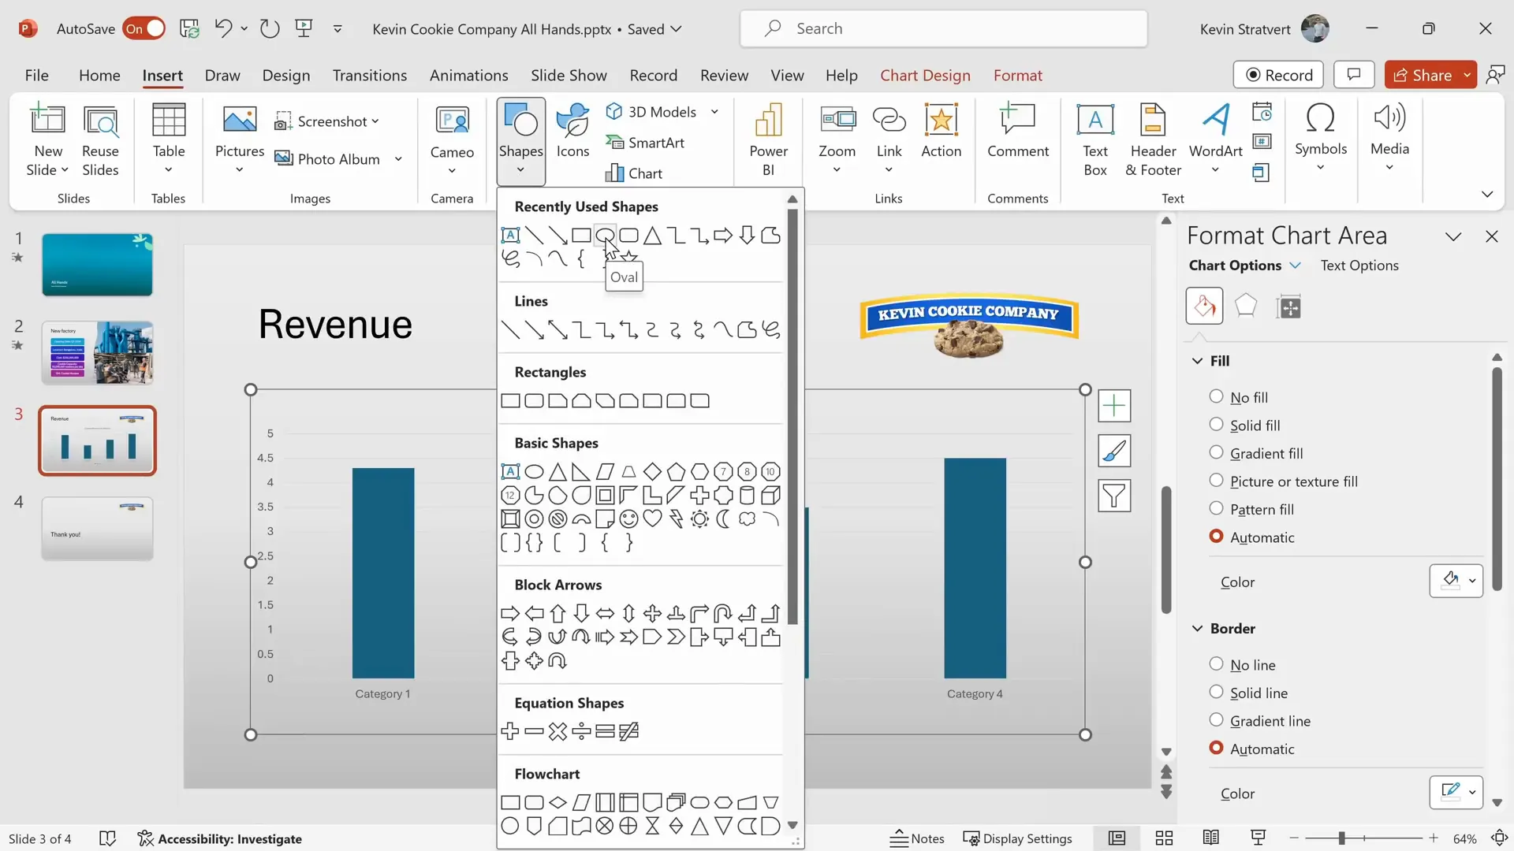Click Accessibility: Investigate status
The image size is (1514, 851).
[x=219, y=838]
